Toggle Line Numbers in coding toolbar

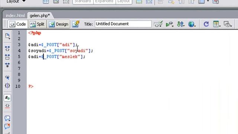coord(7,98)
